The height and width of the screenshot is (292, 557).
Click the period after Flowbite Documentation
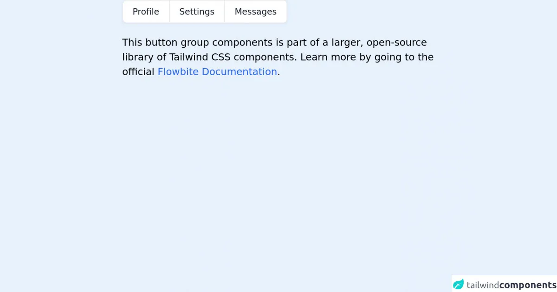point(278,73)
